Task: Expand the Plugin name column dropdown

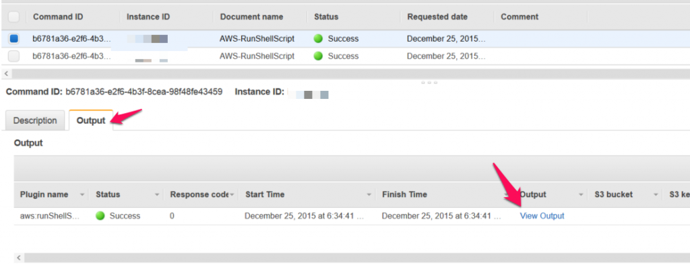Action: (82, 194)
